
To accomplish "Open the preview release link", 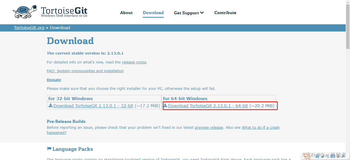I will tap(209, 127).
